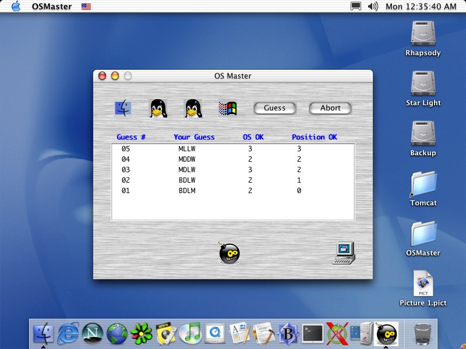Viewport: 466px width, 349px height.
Task: Click the US flag keyboard menu
Action: pyautogui.click(x=86, y=6)
